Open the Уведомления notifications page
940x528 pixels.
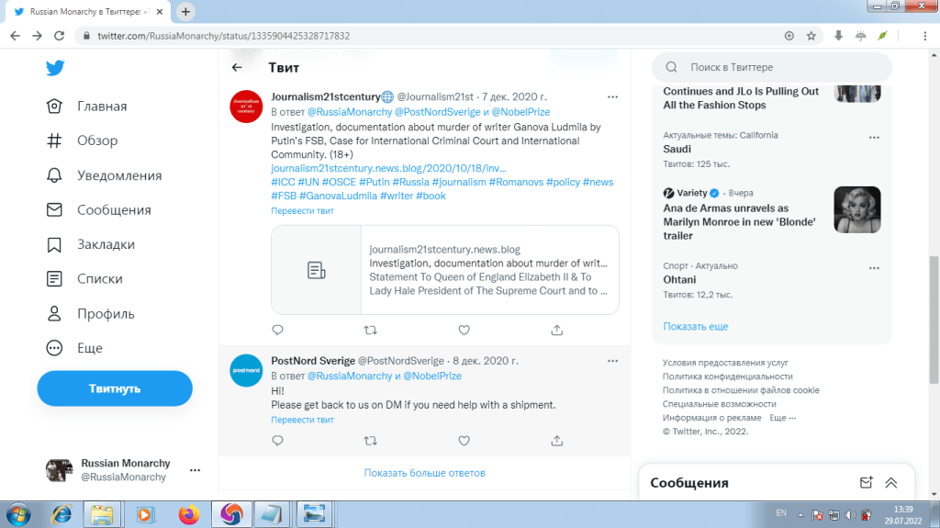pyautogui.click(x=118, y=175)
